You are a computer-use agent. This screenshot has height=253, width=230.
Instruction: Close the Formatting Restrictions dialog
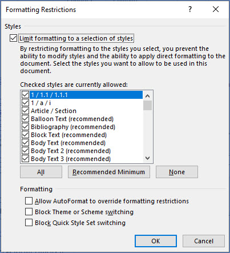pyautogui.click(x=216, y=9)
